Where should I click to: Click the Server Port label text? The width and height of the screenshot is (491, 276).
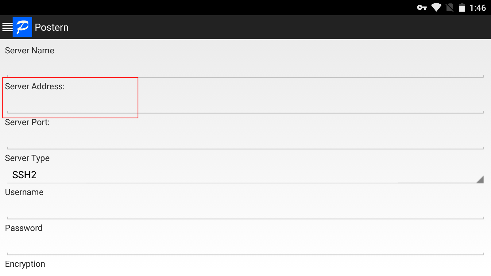click(x=27, y=122)
